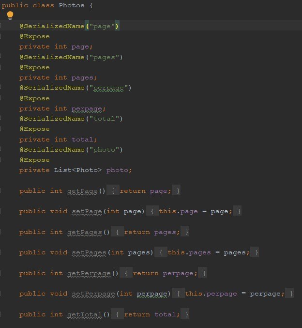Click the field name 'photo;' at declaration
302x328 pixels.
point(119,170)
